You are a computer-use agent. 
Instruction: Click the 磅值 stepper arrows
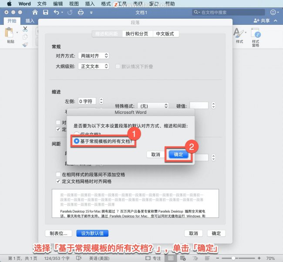tap(213, 105)
